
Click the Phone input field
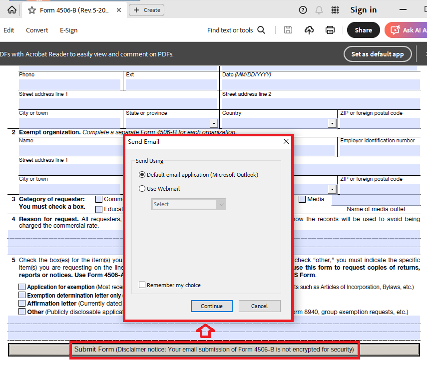(69, 85)
